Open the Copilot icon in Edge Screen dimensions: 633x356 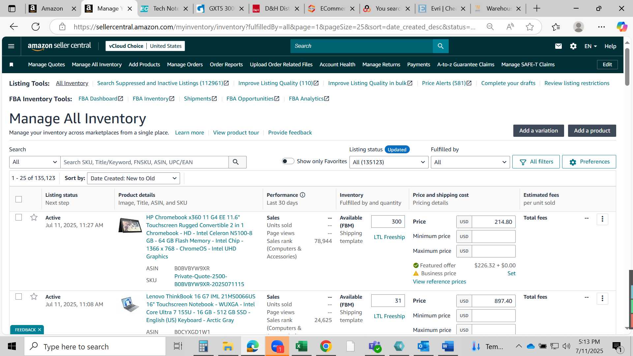[x=622, y=27]
